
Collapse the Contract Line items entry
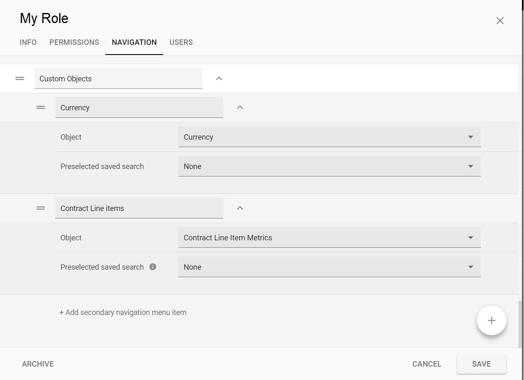tap(240, 208)
